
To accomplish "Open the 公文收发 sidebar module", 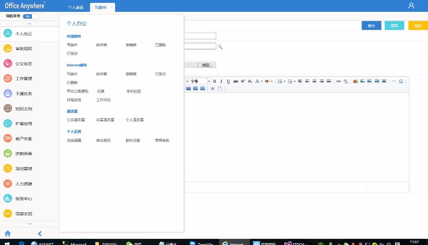I will click(29, 64).
